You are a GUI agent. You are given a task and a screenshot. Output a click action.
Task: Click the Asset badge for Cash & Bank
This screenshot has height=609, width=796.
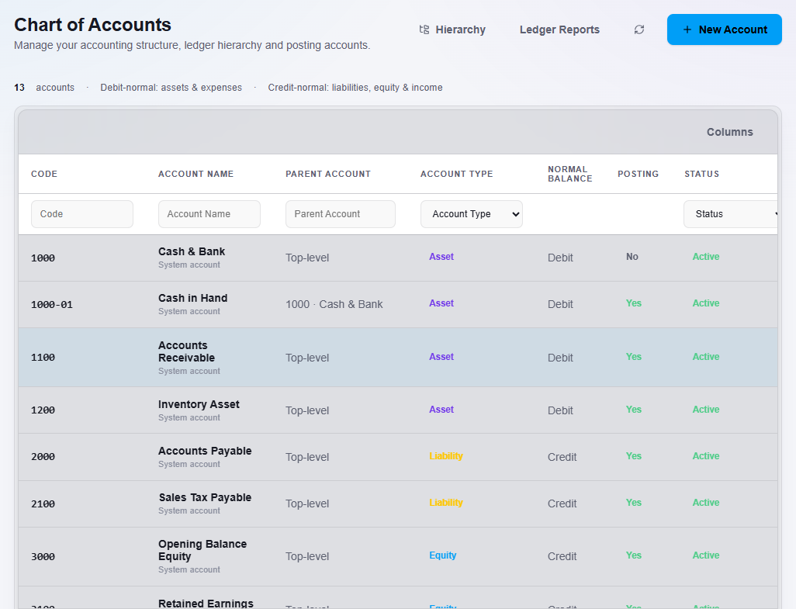pos(441,257)
